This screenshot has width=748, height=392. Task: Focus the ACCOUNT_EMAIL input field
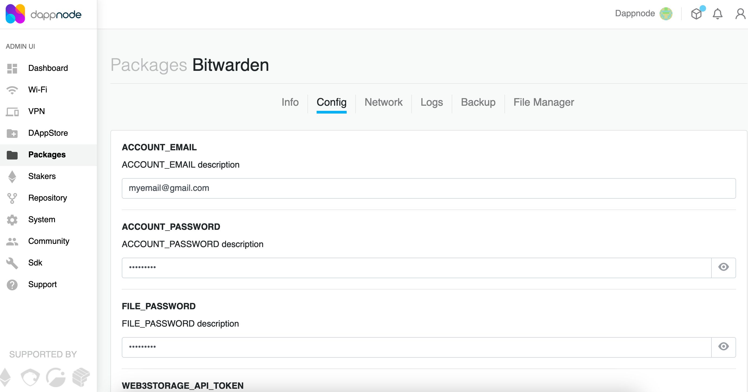click(429, 188)
